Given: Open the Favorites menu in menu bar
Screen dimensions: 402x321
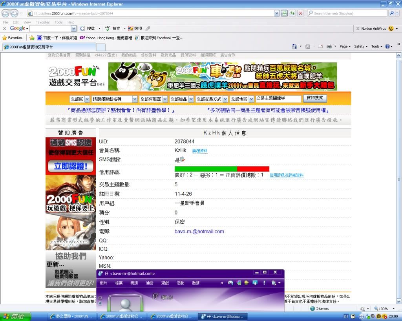Looking at the screenshot, I should [42, 22].
